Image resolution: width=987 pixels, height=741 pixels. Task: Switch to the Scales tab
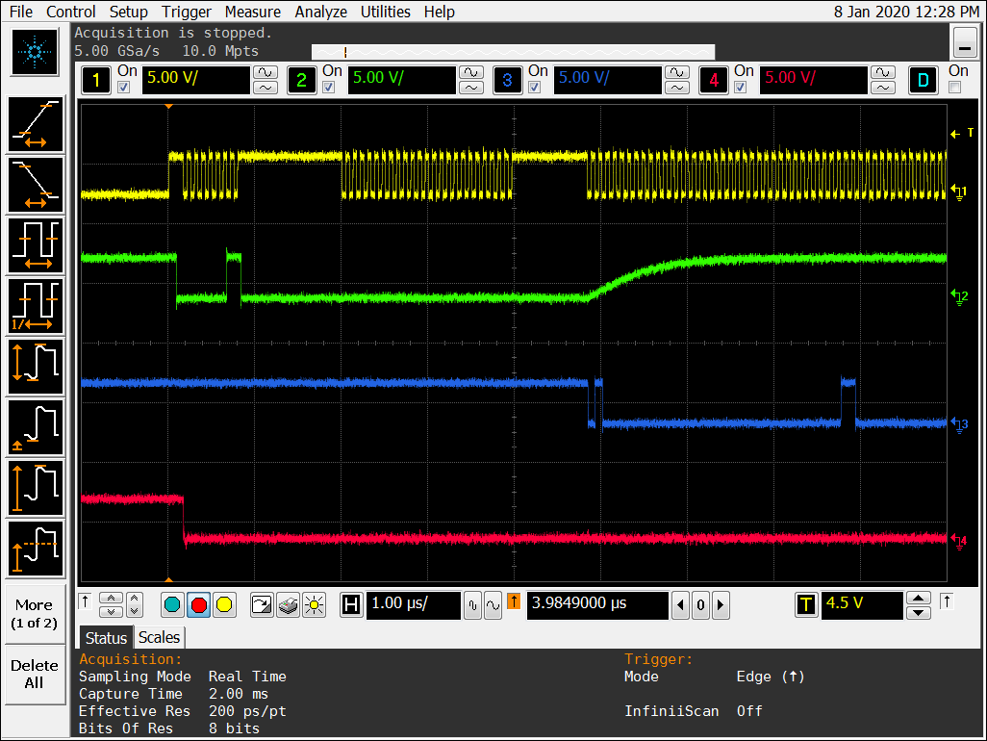point(159,638)
